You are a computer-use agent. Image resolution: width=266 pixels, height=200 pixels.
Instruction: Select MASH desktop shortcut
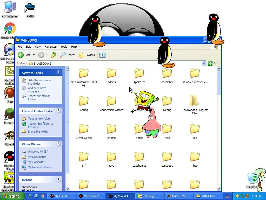pyautogui.click(x=30, y=10)
